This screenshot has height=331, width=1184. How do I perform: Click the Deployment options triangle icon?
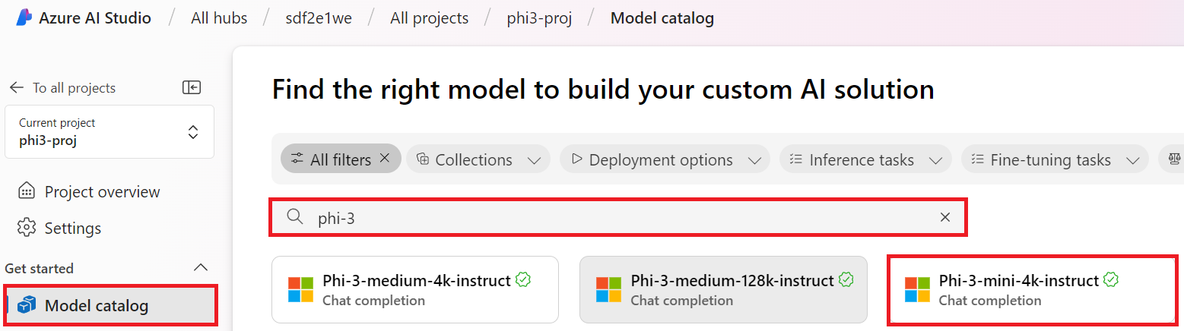coord(576,159)
